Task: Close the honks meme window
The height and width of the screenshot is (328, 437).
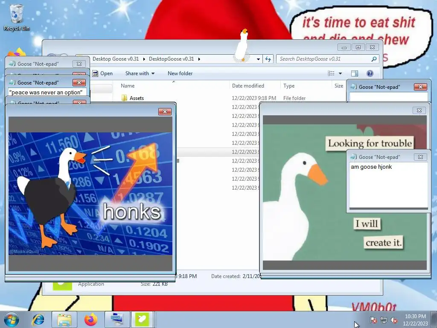Action: (x=165, y=111)
